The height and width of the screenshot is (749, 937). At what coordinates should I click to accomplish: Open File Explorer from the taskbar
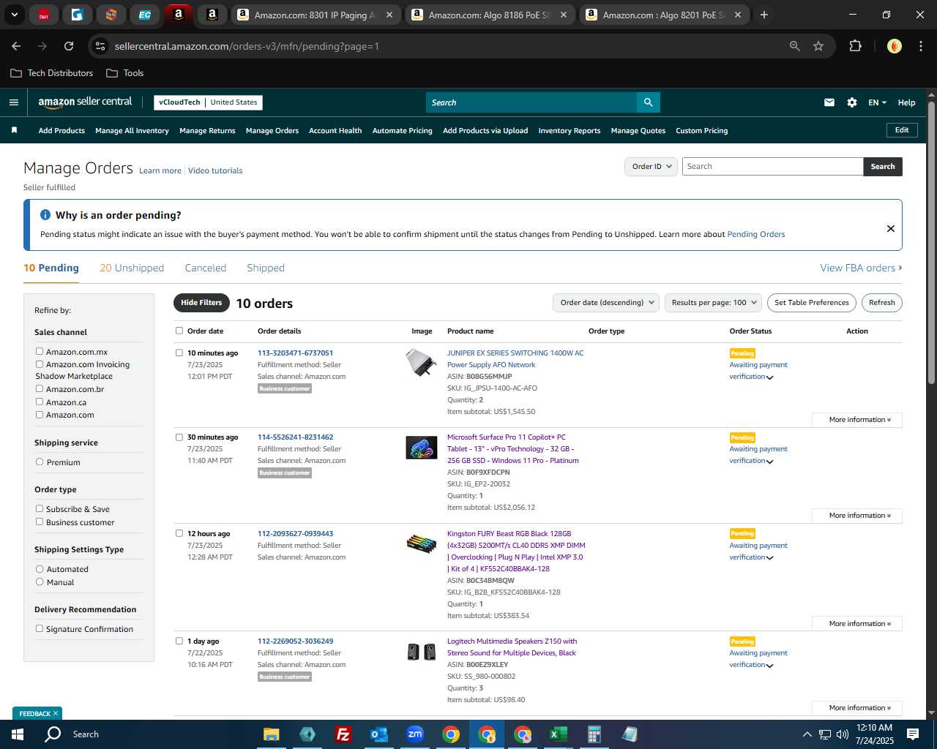pos(272,734)
